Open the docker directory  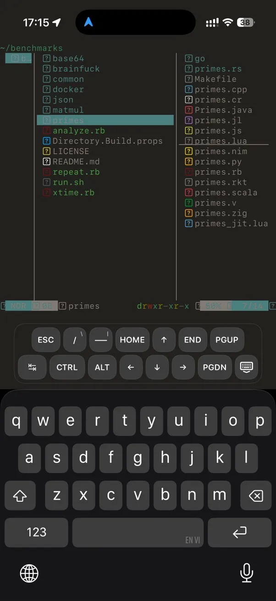(x=68, y=90)
